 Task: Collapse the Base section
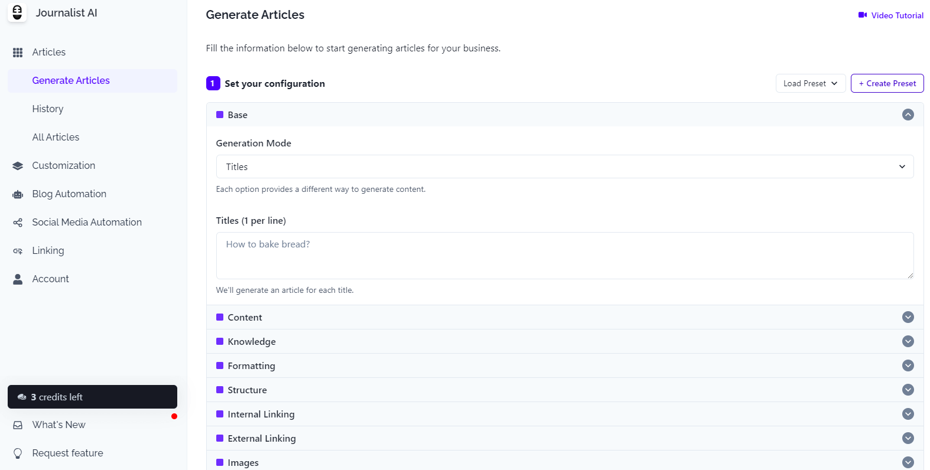click(908, 115)
